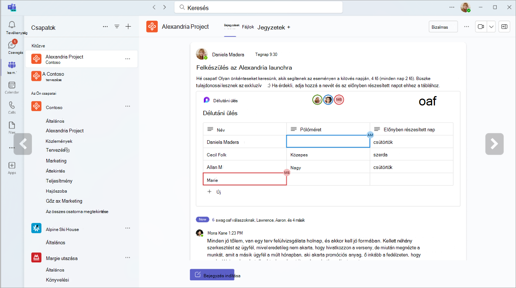Viewport: 516px width, 288px height.
Task: Go forward with the right navigation arrow
Action: point(164,7)
